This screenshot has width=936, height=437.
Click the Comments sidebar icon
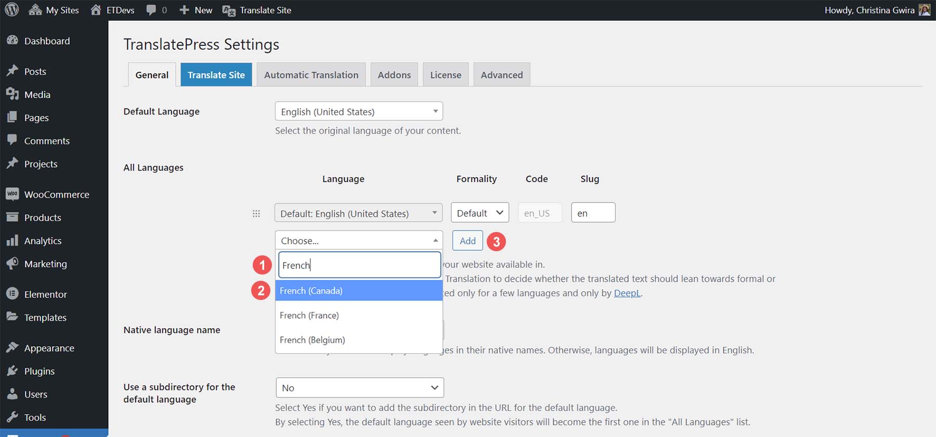coord(12,140)
